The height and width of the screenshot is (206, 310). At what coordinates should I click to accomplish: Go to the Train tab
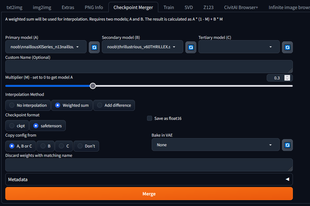169,7
